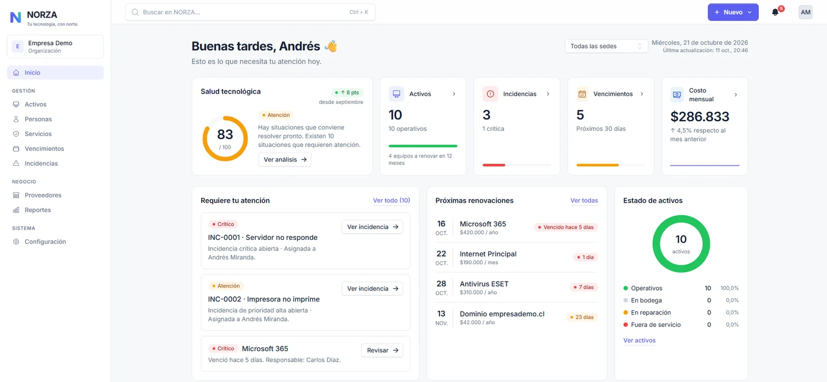Image resolution: width=827 pixels, height=382 pixels.
Task: Open notifications bell icon
Action: [x=775, y=12]
